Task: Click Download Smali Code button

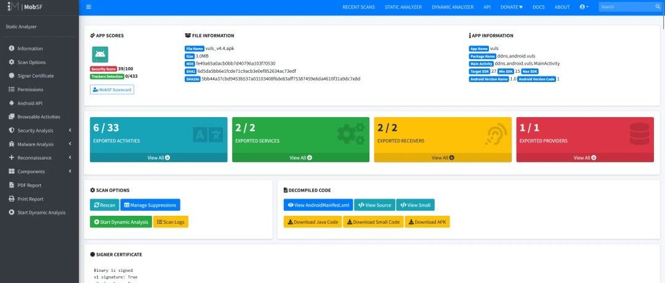Action: point(373,222)
